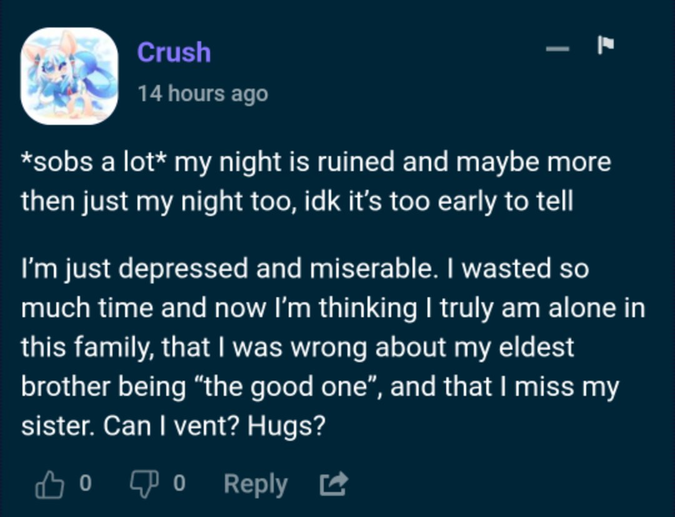Click the dislike count next to thumbs down
The image size is (675, 517).
(x=179, y=483)
